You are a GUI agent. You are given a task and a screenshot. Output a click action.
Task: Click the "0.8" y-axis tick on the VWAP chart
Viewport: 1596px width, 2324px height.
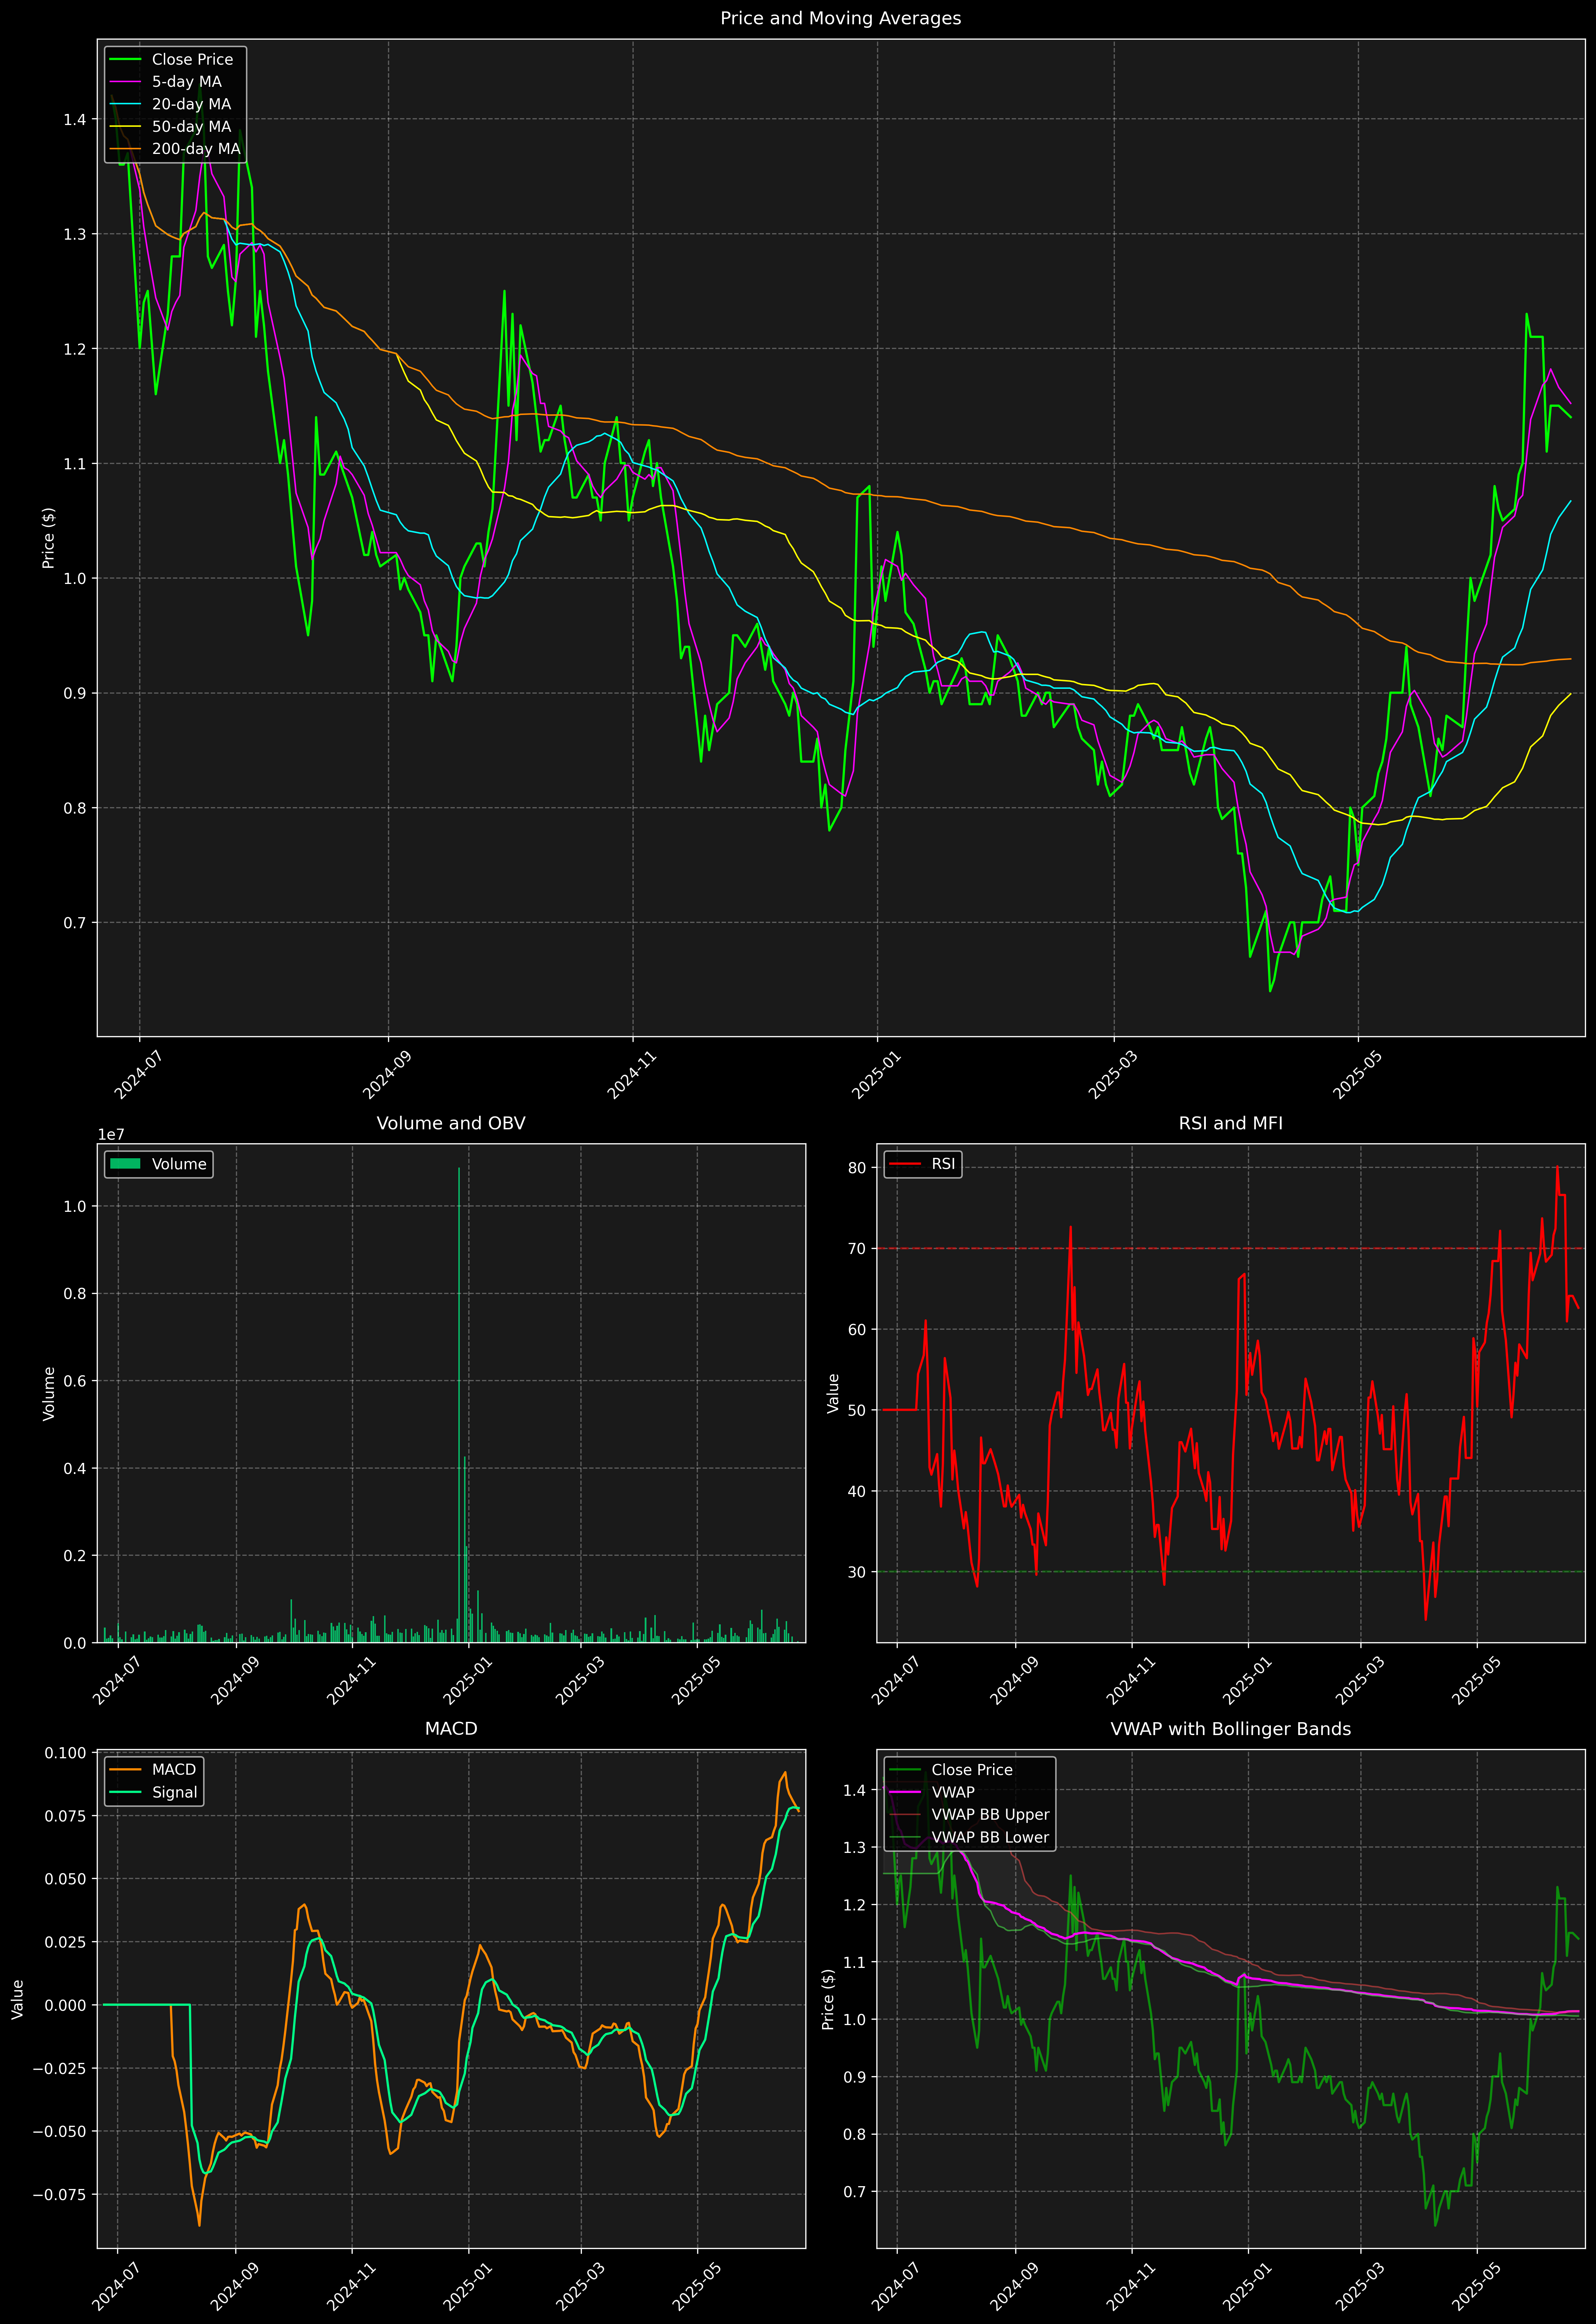[855, 2134]
